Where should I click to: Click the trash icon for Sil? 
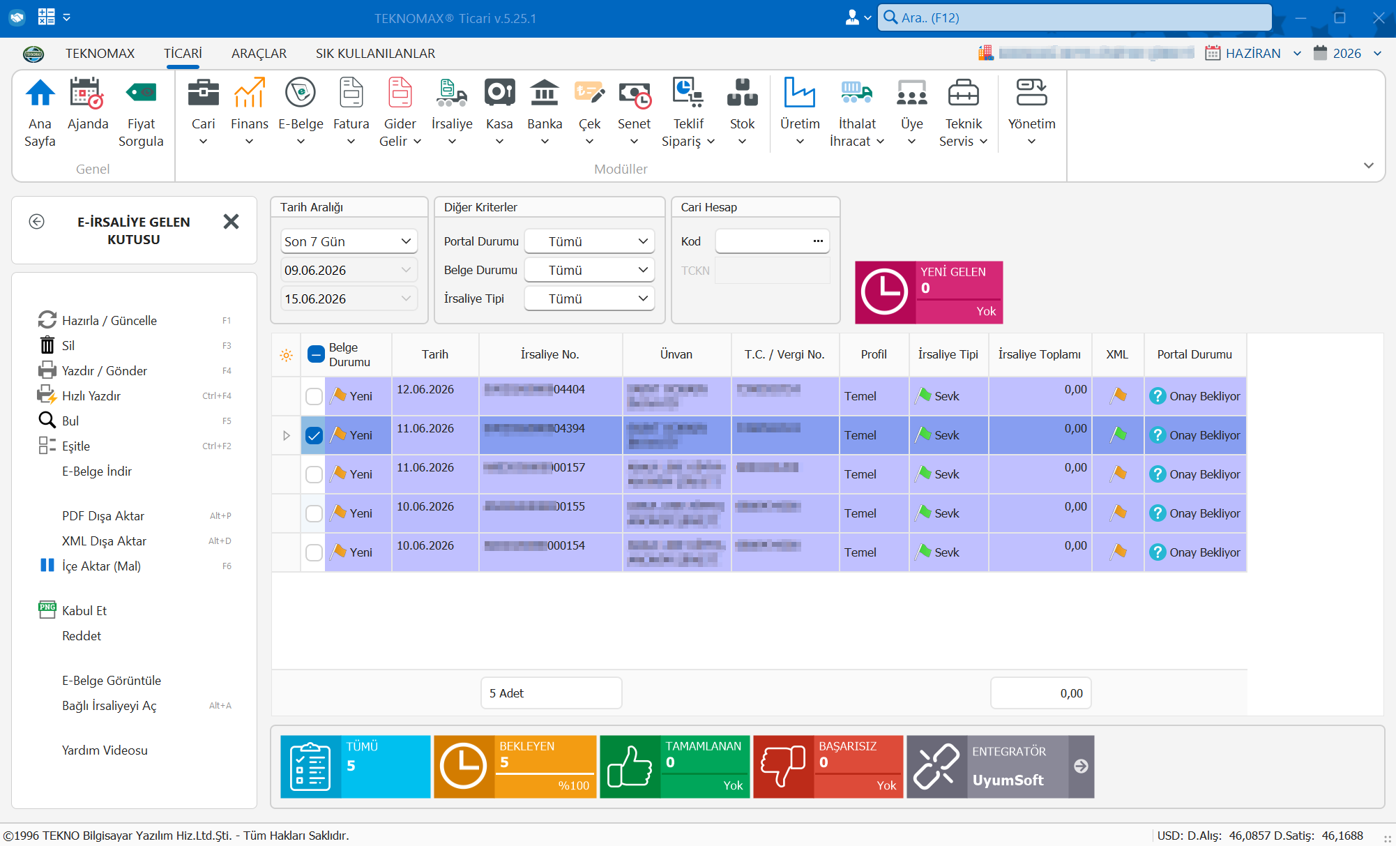47,345
